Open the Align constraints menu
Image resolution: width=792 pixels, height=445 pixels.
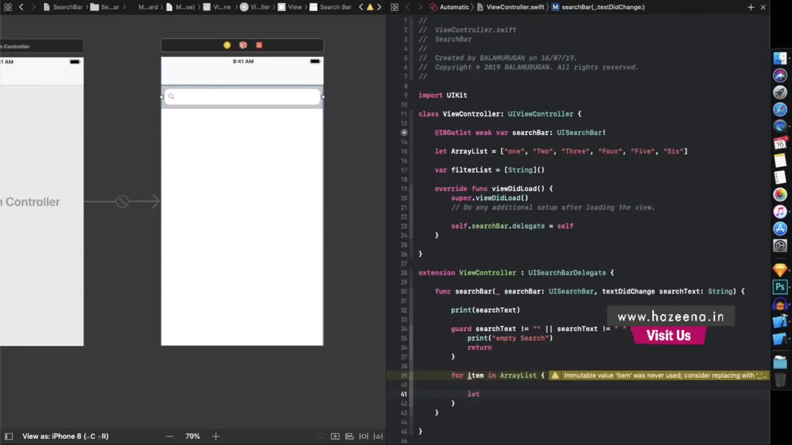[x=349, y=436]
